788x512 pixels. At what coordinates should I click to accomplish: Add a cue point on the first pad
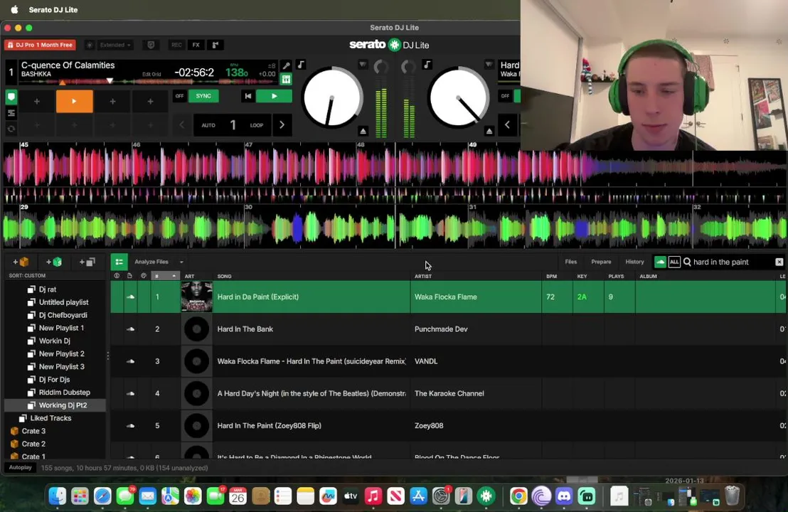point(37,101)
